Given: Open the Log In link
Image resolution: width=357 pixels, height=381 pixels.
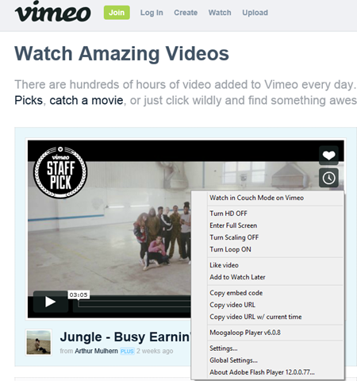Looking at the screenshot, I should [x=152, y=13].
